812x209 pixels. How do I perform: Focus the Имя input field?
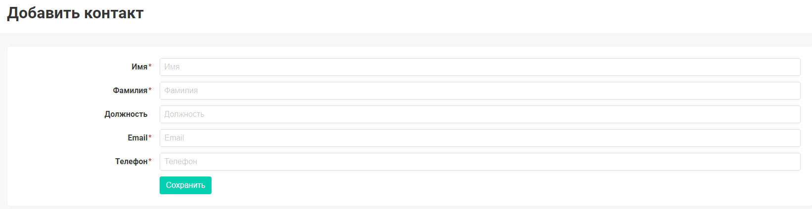[479, 67]
